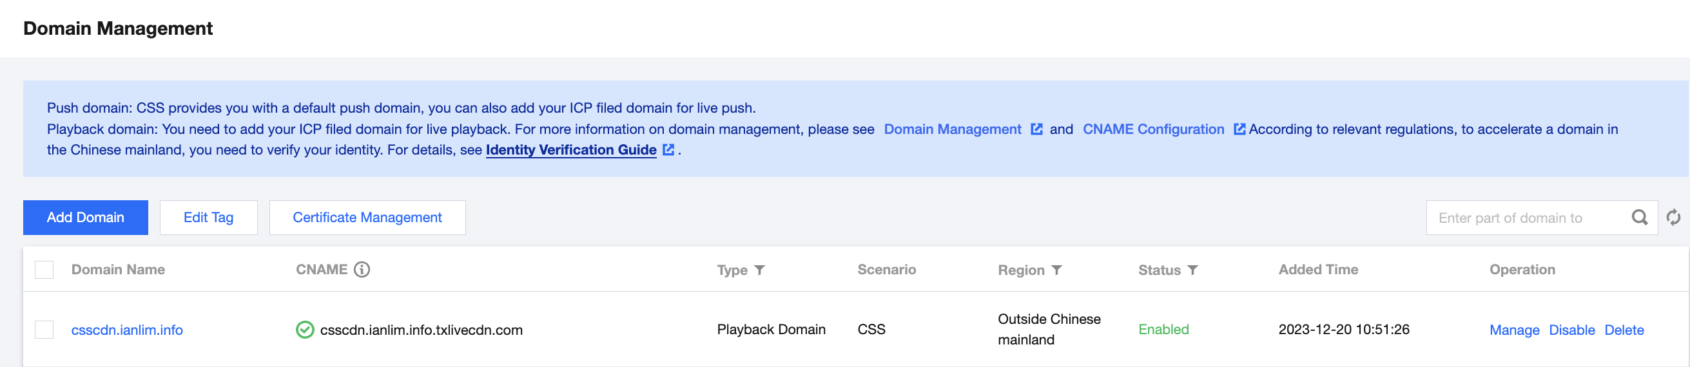The height and width of the screenshot is (367, 1690).
Task: Click the Enabled status text
Action: click(x=1163, y=330)
